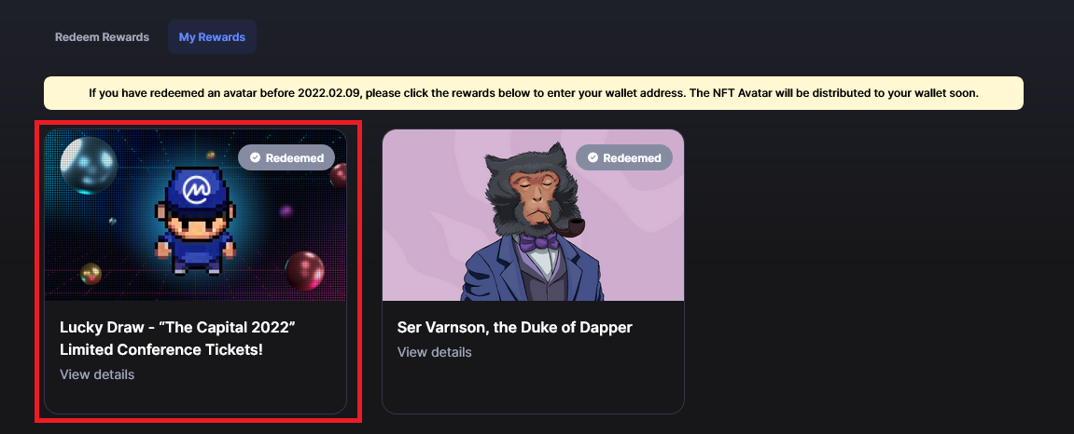Viewport: 1074px width, 434px height.
Task: Click the yellow wallet address notice banner
Action: [x=534, y=93]
